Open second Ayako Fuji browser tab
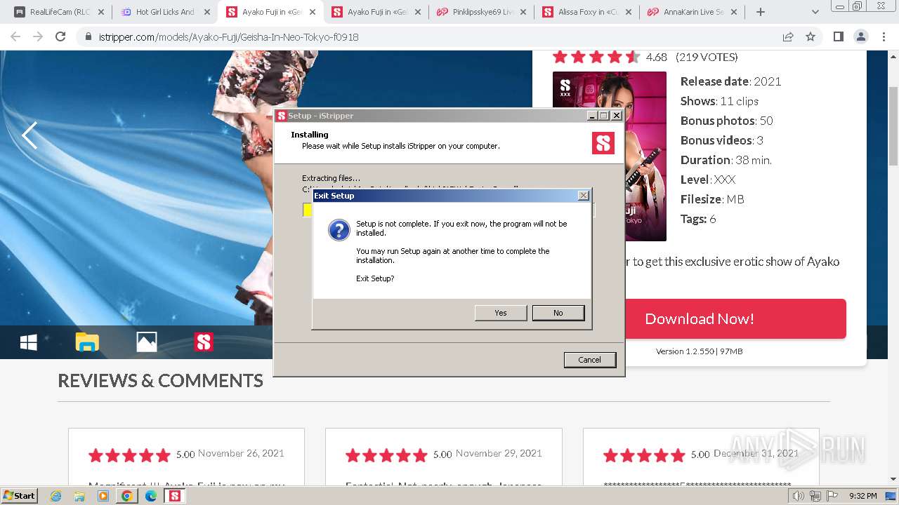This screenshot has height=505, width=899. click(x=376, y=12)
